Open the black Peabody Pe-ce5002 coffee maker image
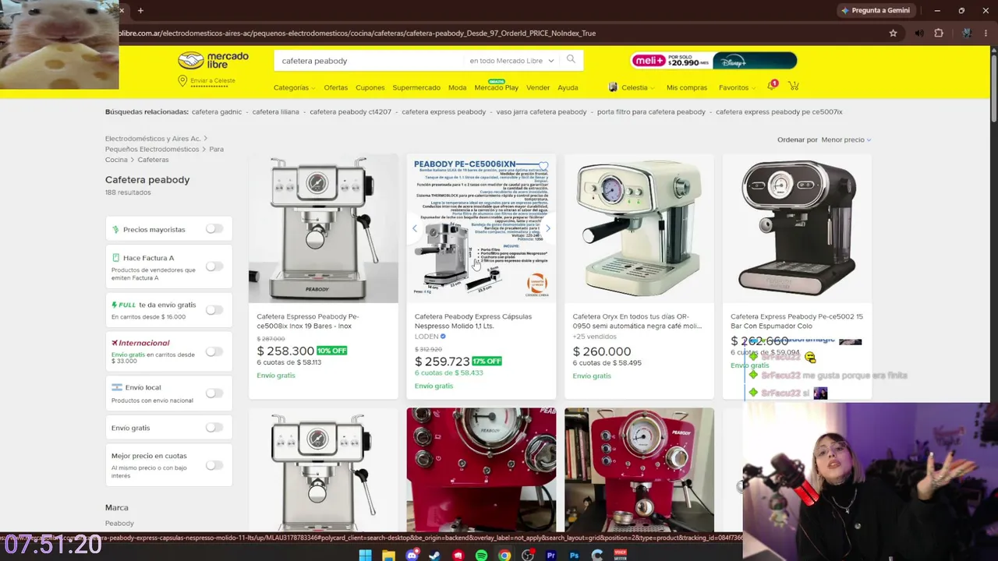The image size is (998, 561). click(x=797, y=228)
